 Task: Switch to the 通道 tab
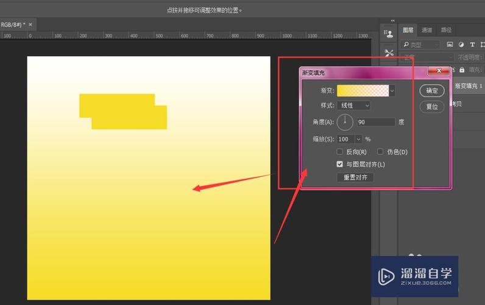(x=427, y=30)
